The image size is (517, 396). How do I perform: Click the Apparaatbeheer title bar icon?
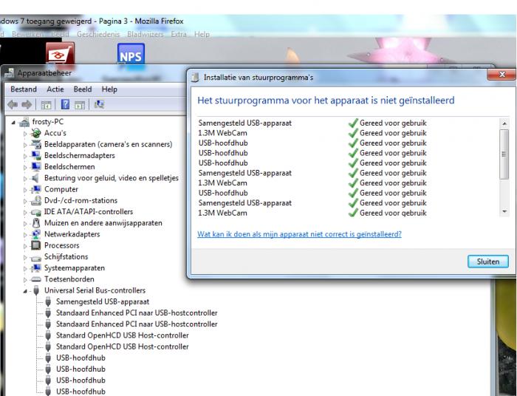10,73
